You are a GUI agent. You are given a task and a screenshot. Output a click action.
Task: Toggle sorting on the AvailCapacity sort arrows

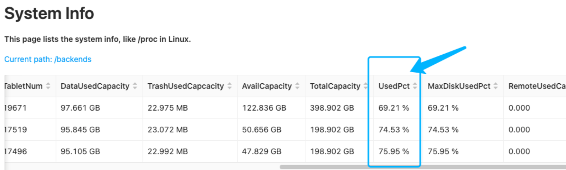click(x=298, y=86)
